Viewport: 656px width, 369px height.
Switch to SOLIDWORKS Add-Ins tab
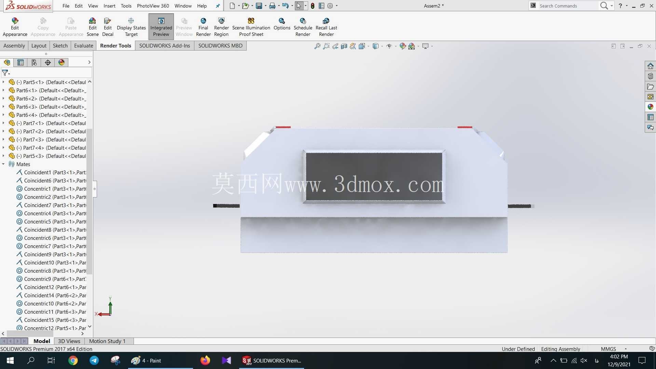165,46
